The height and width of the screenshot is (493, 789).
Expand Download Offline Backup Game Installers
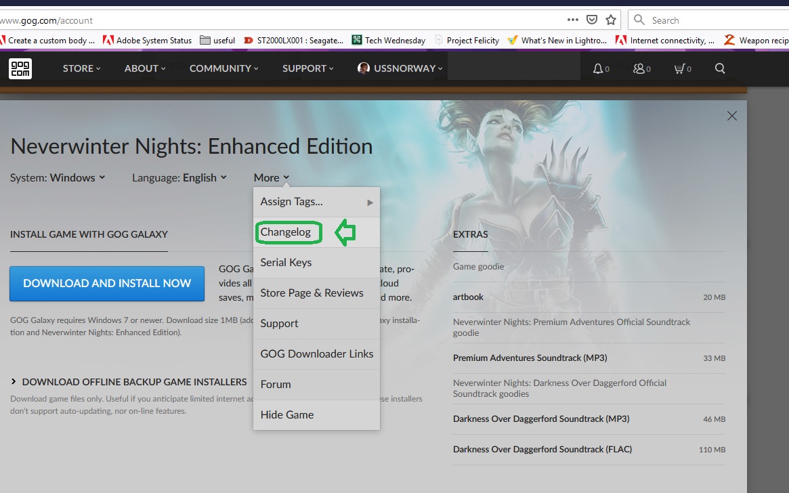[129, 382]
